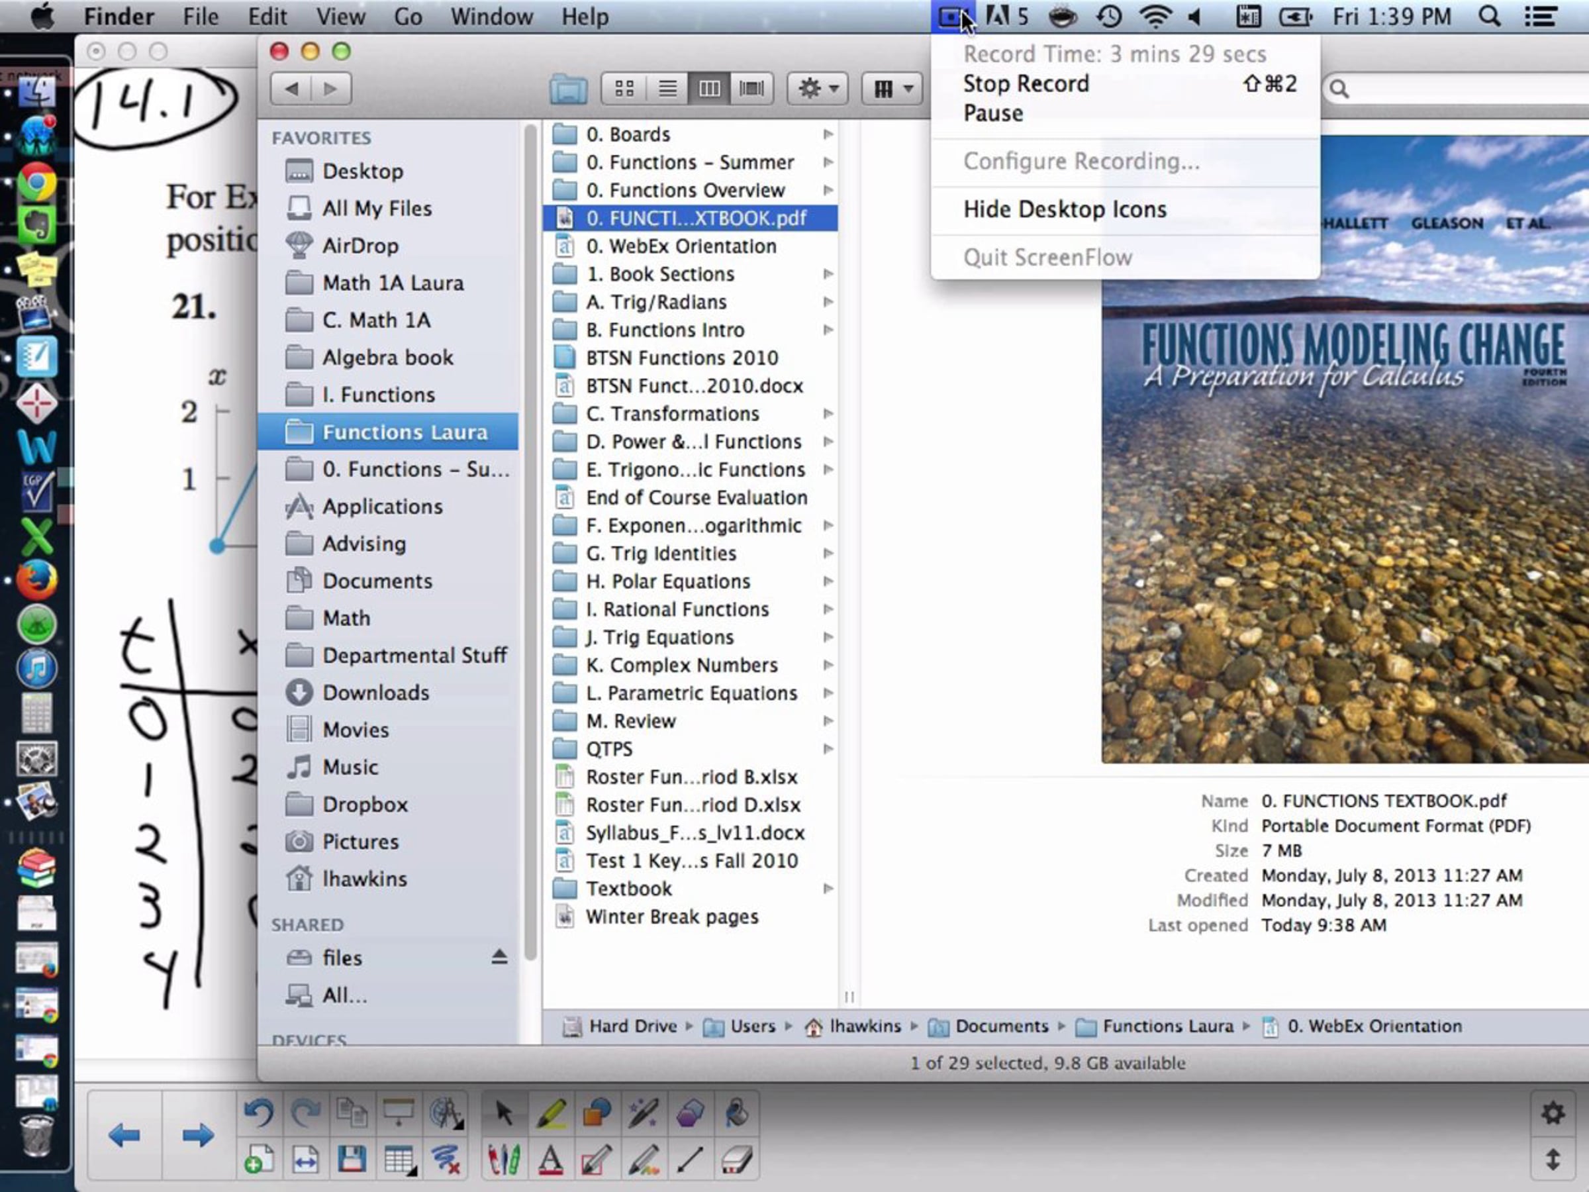Switch Finder to cover flow view

pyautogui.click(x=751, y=88)
